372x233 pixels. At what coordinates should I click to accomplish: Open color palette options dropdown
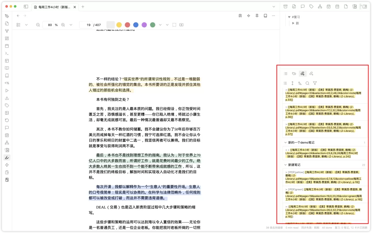click(160, 25)
